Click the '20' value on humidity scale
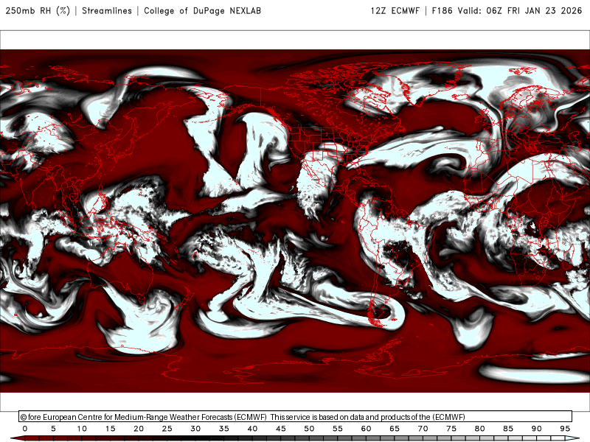The height and width of the screenshot is (442, 590). pyautogui.click(x=139, y=429)
